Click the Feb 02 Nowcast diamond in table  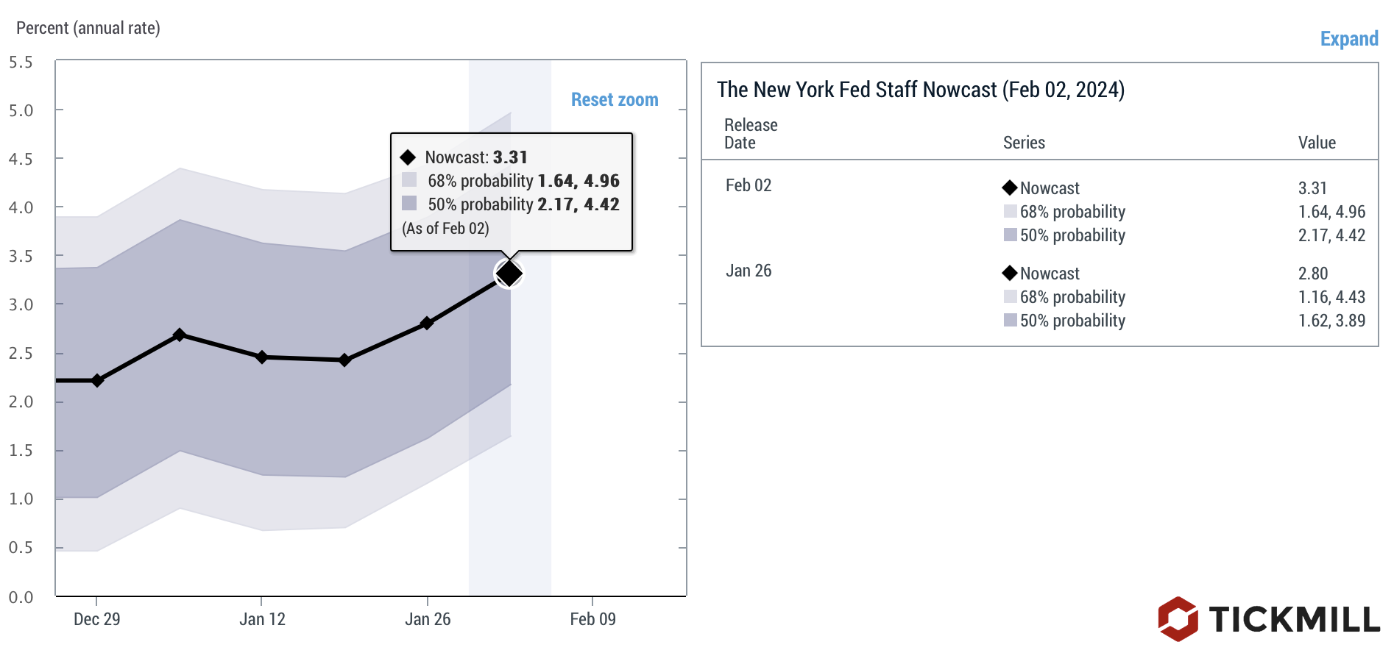coord(1010,188)
